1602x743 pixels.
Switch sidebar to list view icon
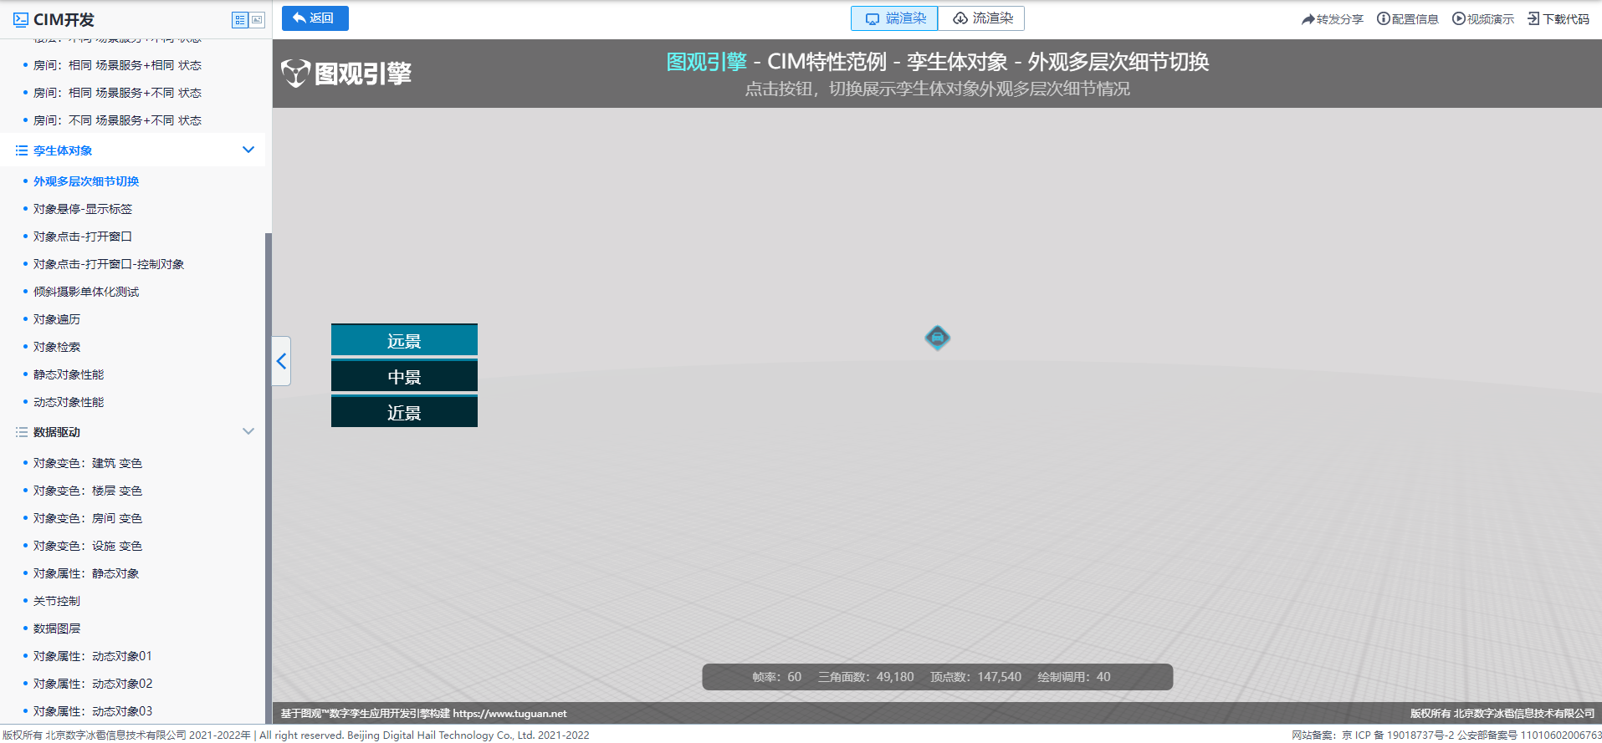pos(240,19)
